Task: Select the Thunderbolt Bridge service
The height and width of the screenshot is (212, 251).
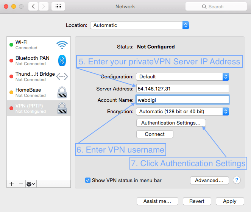Action: [x=39, y=76]
